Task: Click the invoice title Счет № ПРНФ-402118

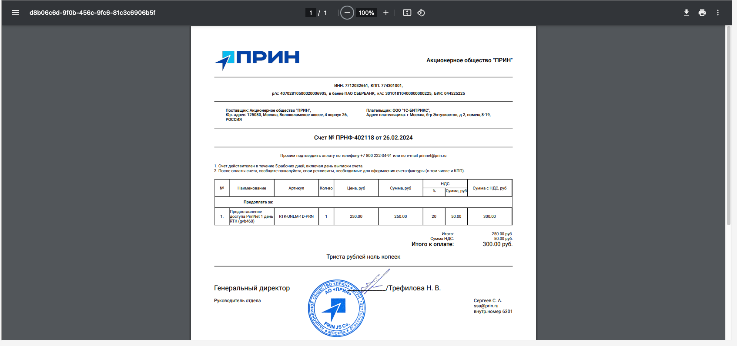Action: 363,138
